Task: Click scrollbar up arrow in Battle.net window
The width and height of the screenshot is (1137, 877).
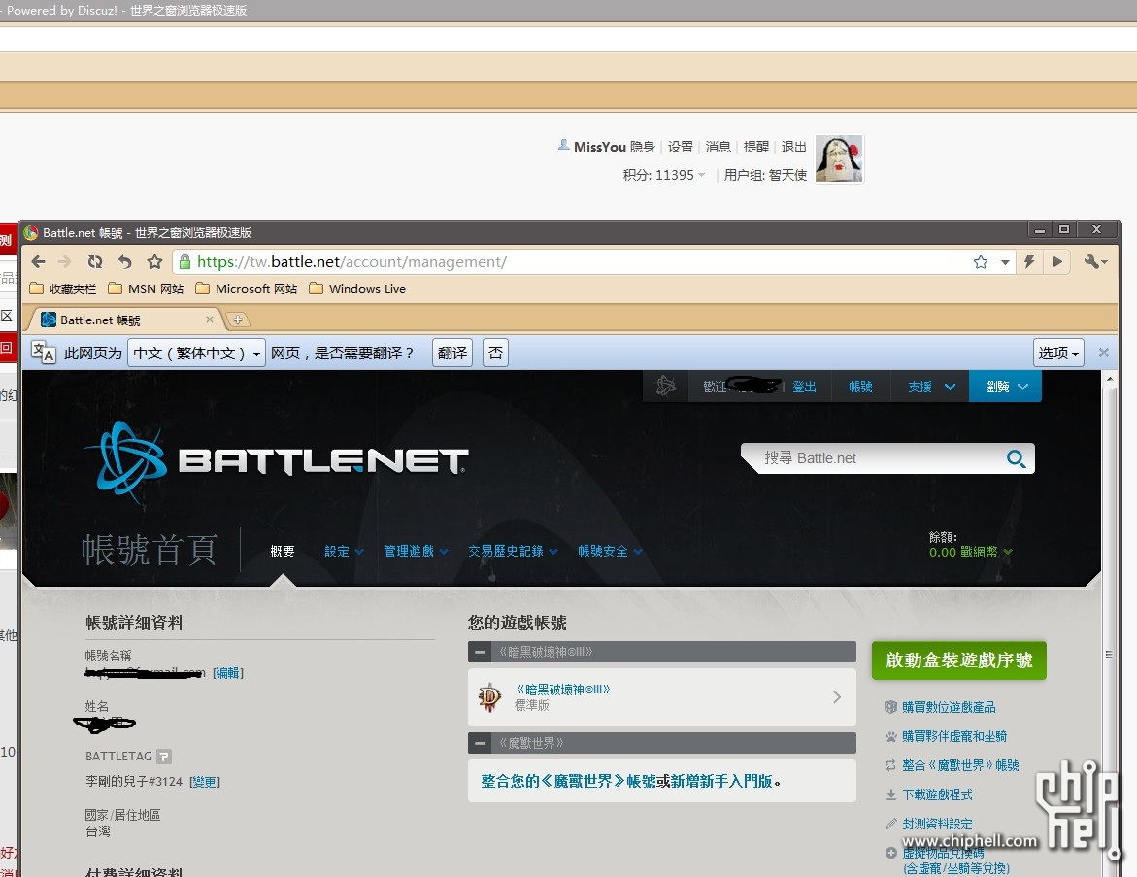Action: click(1108, 378)
